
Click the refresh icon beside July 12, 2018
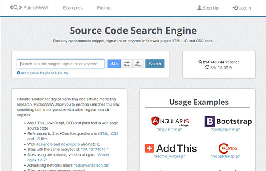tap(207, 67)
